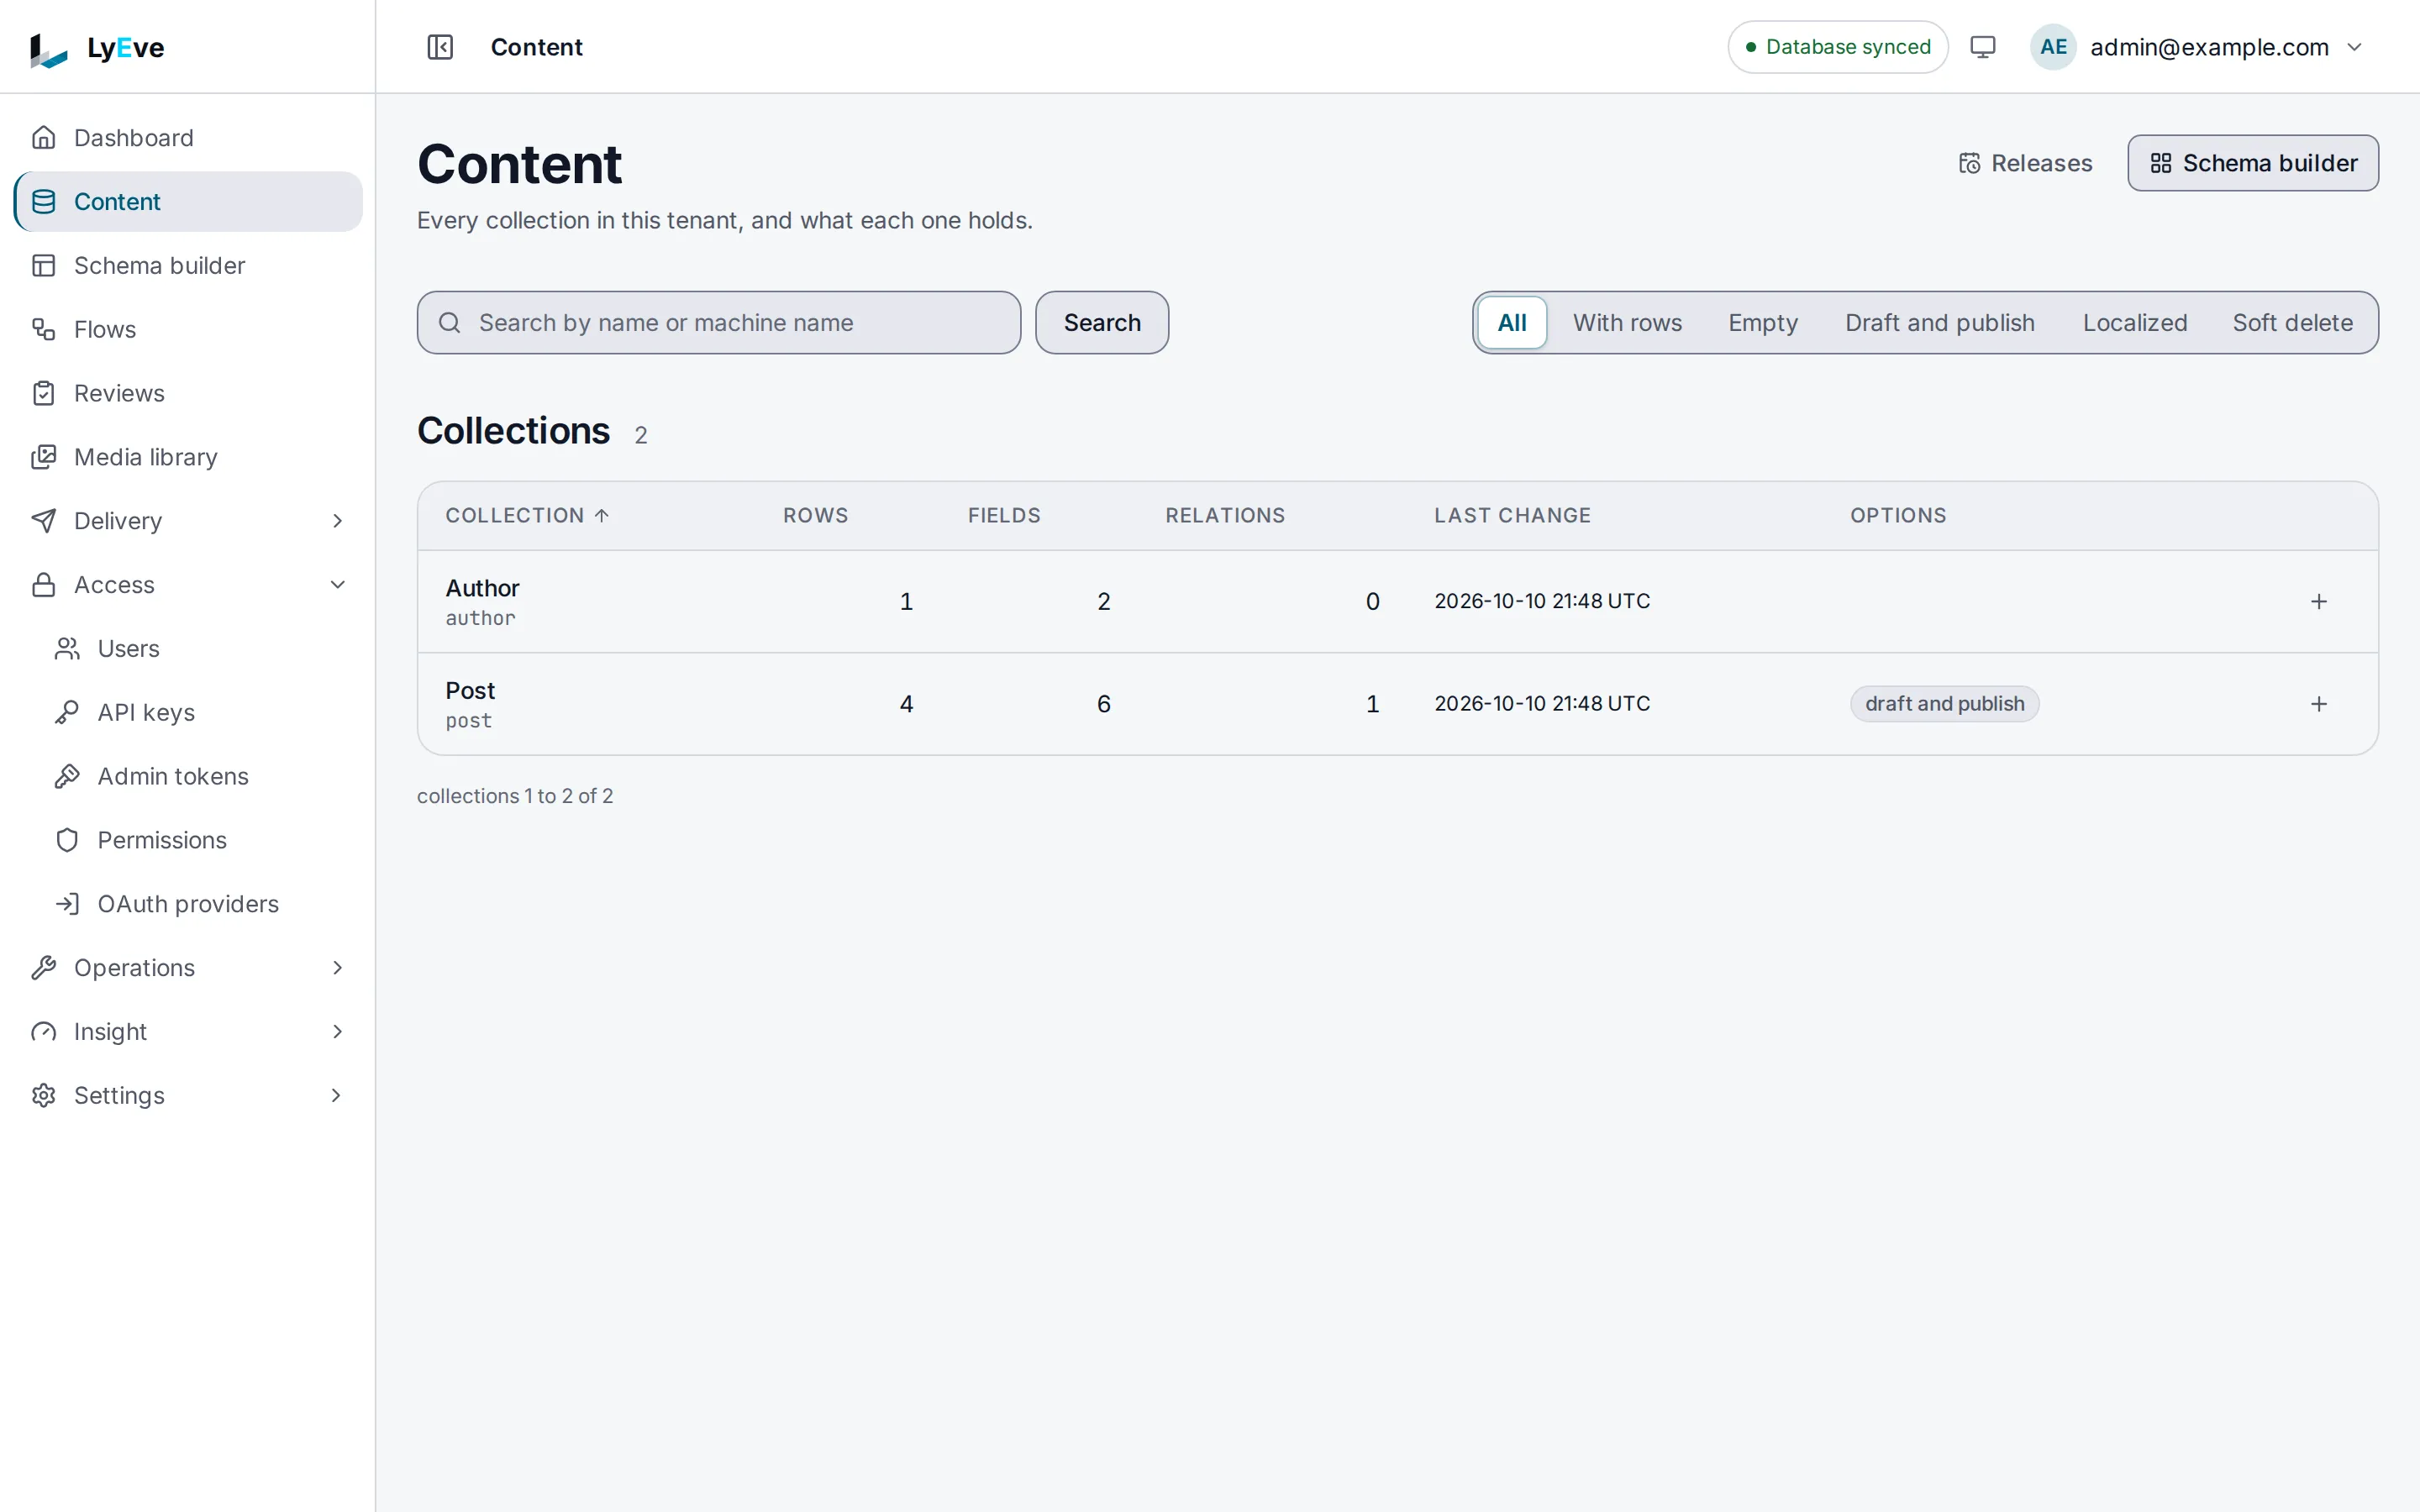Open OAuth providers

(200, 904)
